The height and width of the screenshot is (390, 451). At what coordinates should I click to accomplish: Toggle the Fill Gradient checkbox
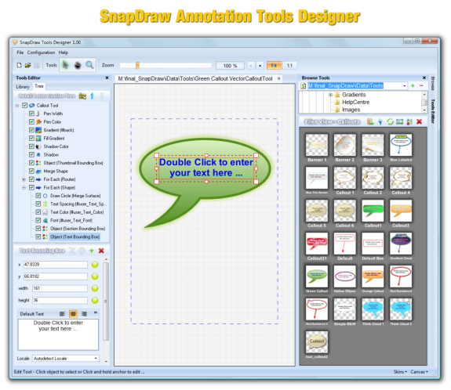(x=31, y=138)
